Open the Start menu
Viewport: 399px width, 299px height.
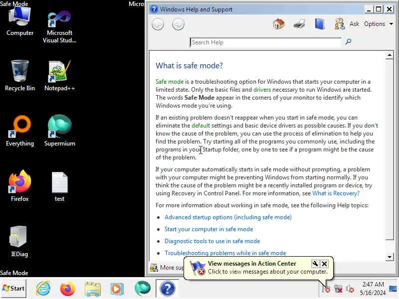point(13,289)
